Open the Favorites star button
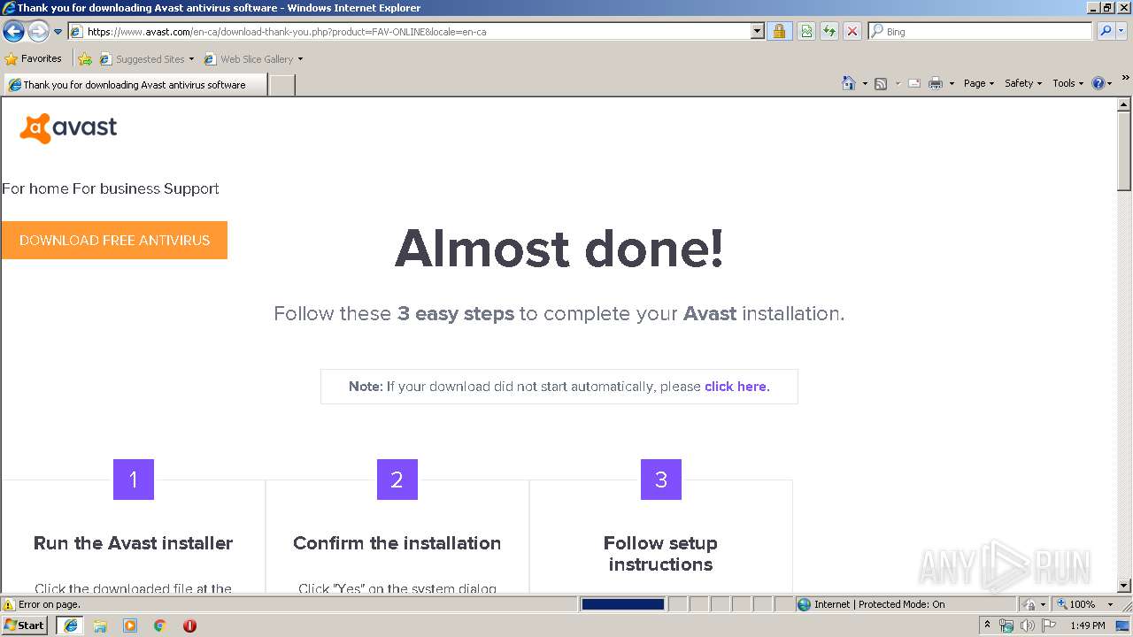1133x637 pixels. 33,59
